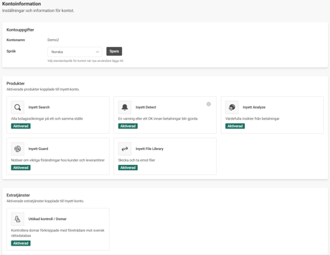The height and width of the screenshot is (255, 330).
Task: Click the Aktiverad badge under Inyett Guard
Action: point(21,168)
